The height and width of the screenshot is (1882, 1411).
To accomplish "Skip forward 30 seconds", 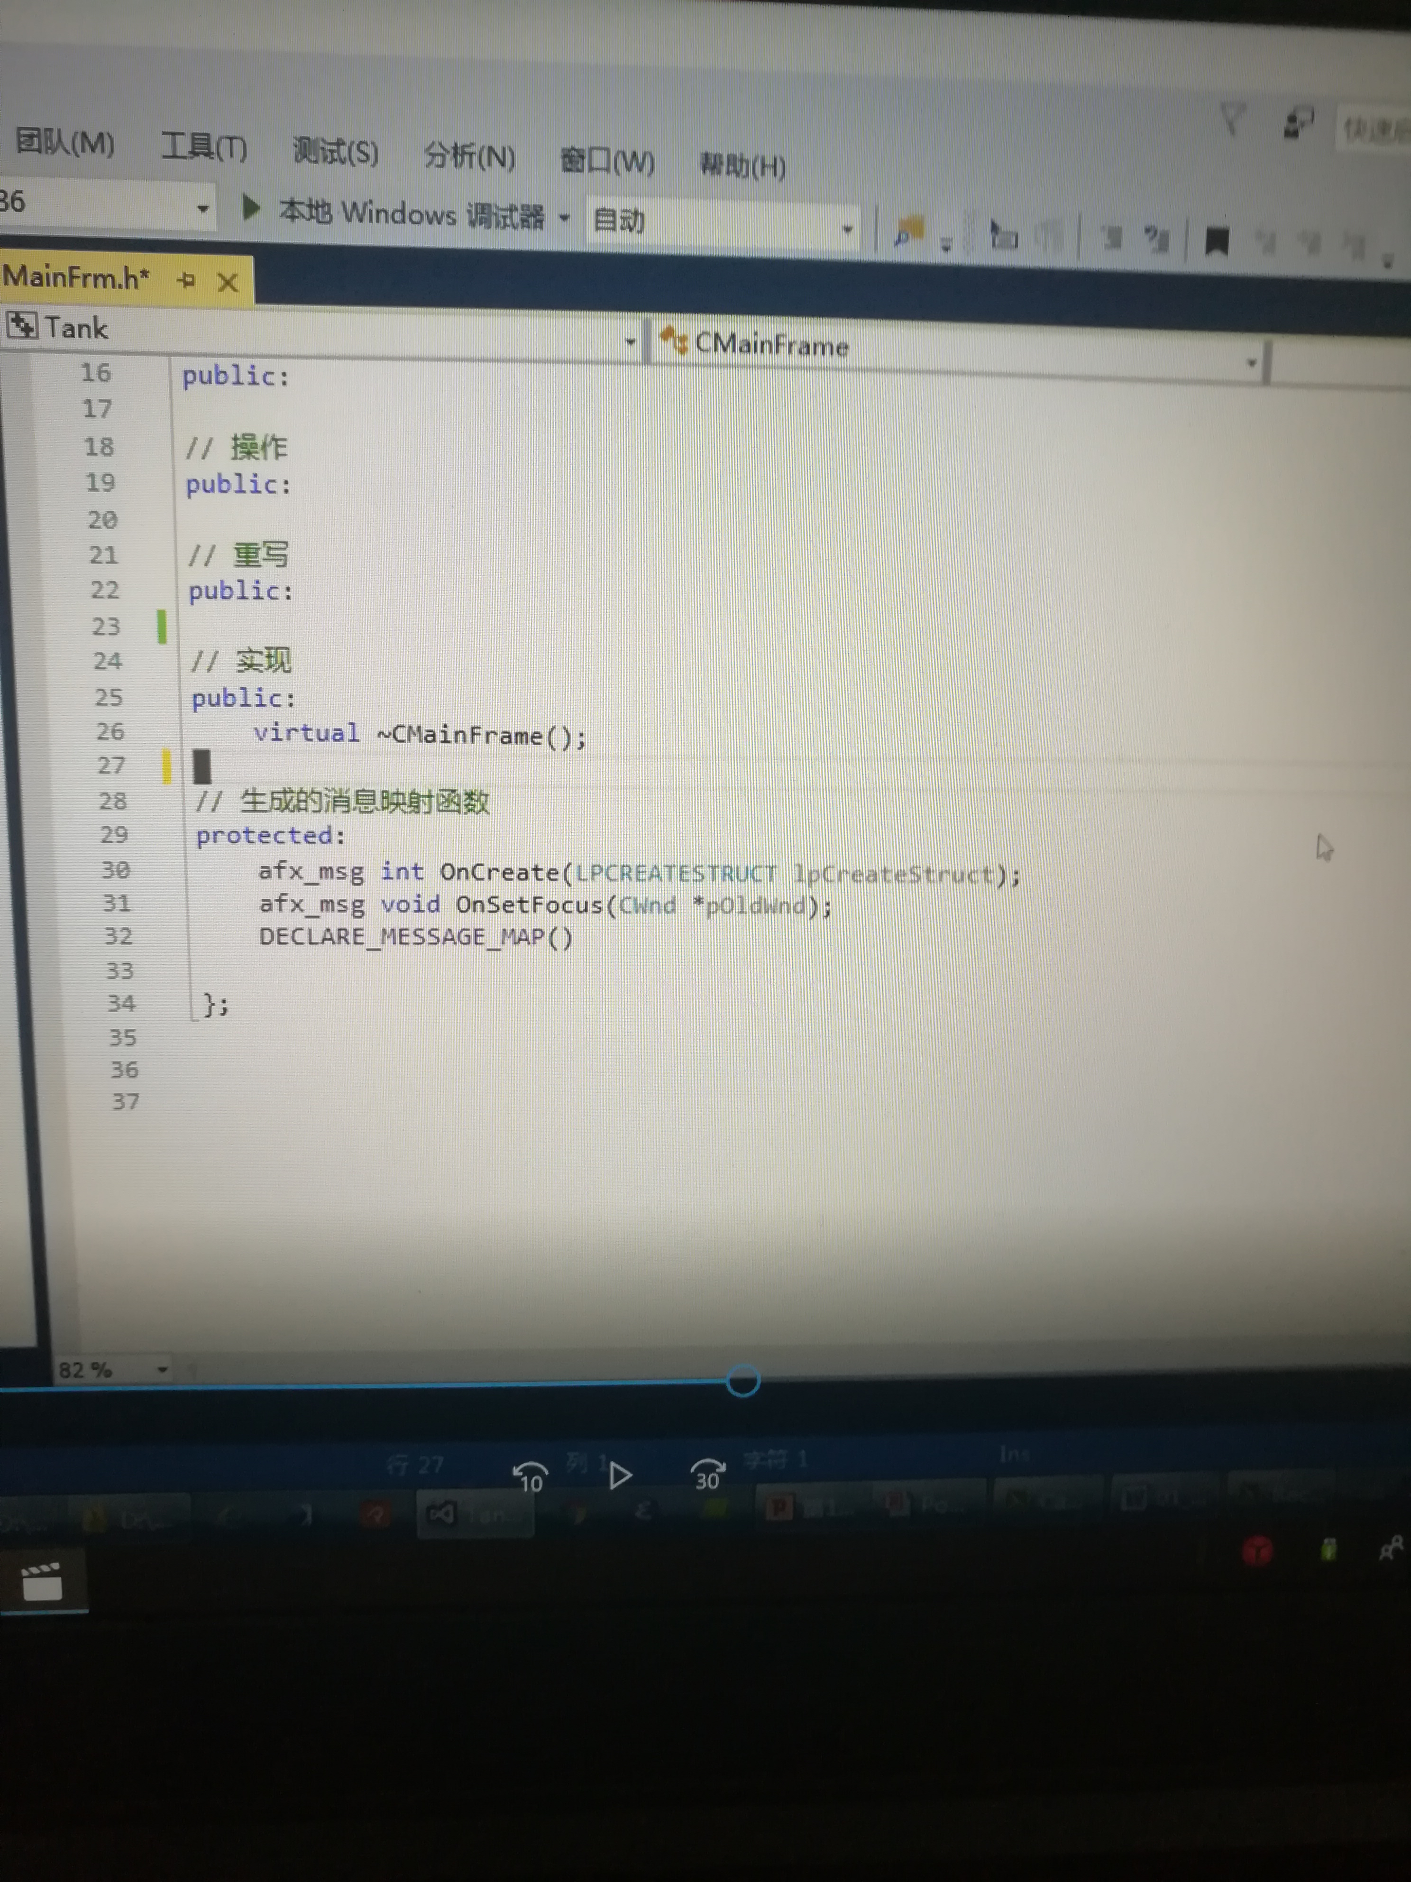I will [x=707, y=1475].
